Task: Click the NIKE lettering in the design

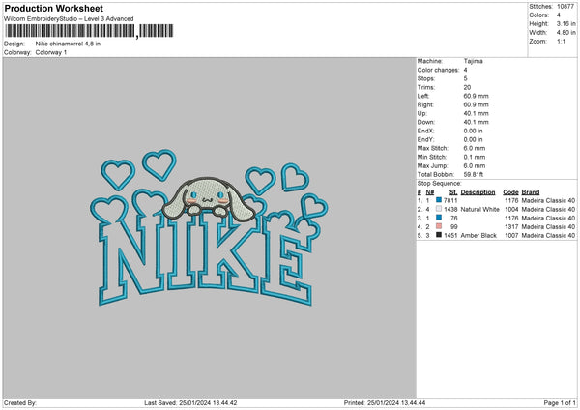Action: (205, 259)
